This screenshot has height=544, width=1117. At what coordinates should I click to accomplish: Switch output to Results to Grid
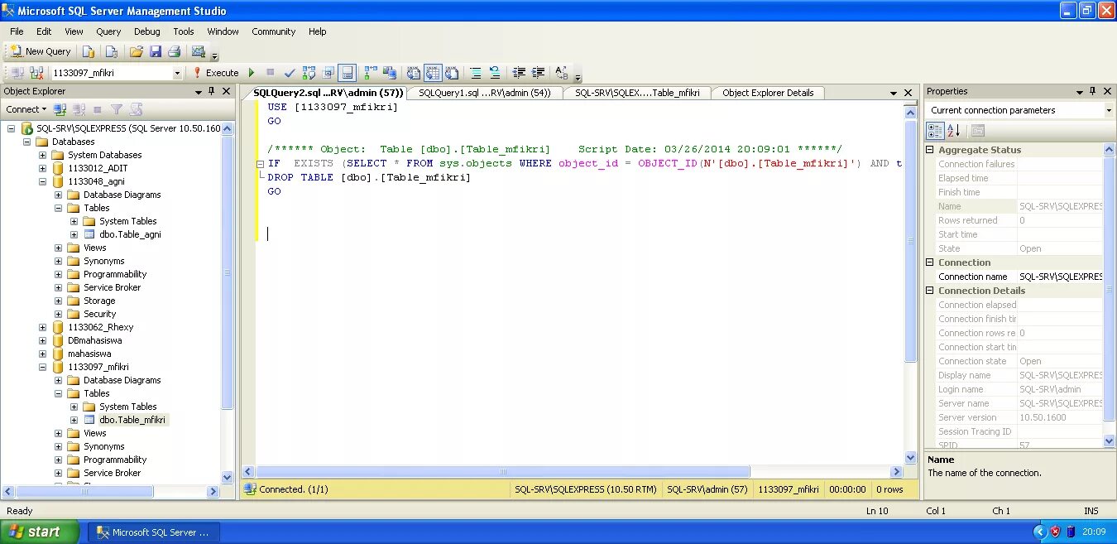pos(433,73)
